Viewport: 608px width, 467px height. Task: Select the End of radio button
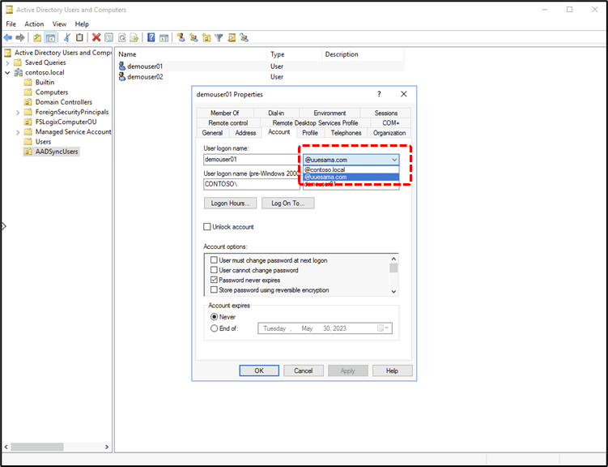(x=214, y=328)
